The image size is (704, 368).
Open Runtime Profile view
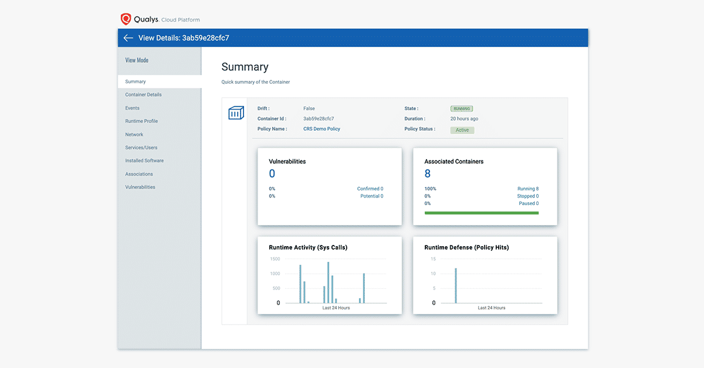(x=141, y=121)
